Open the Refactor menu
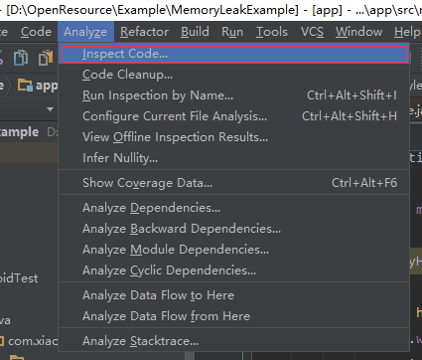 click(144, 32)
